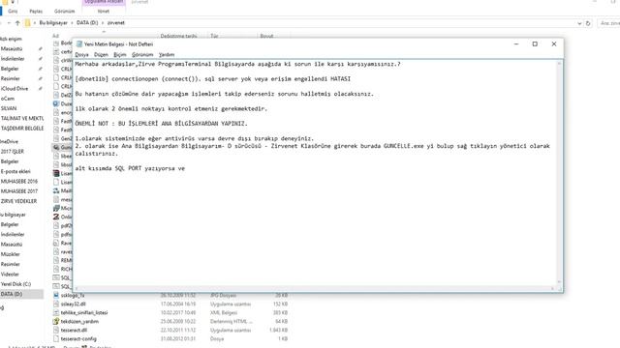Click the tehlike_sınıfları_listesi XML file icon

pos(56,312)
